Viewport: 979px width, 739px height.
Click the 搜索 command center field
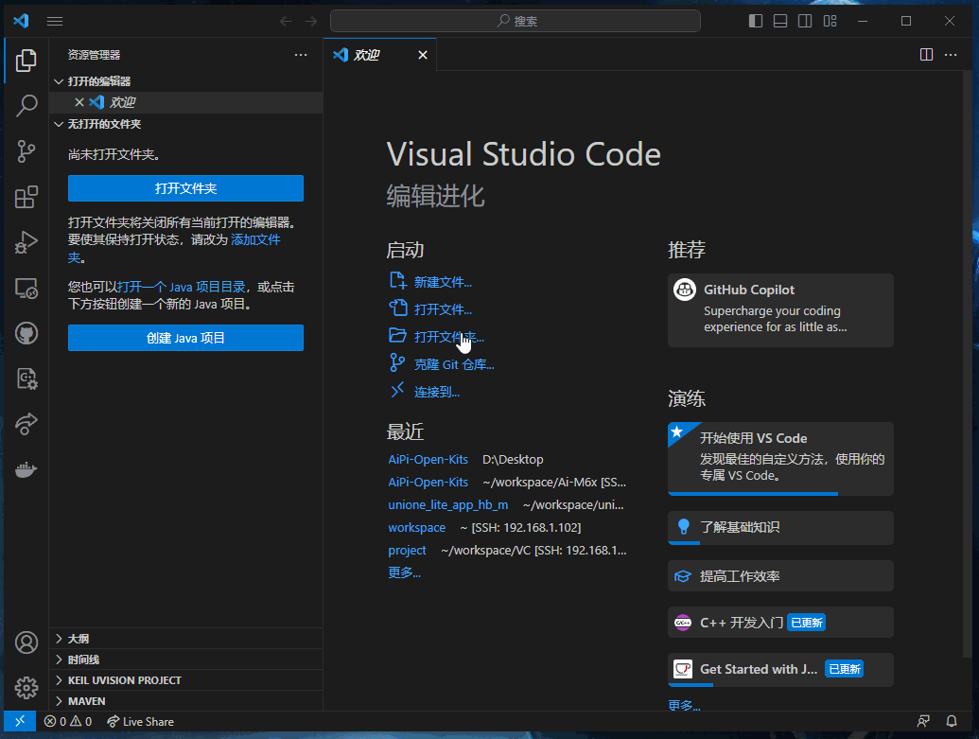coord(516,21)
